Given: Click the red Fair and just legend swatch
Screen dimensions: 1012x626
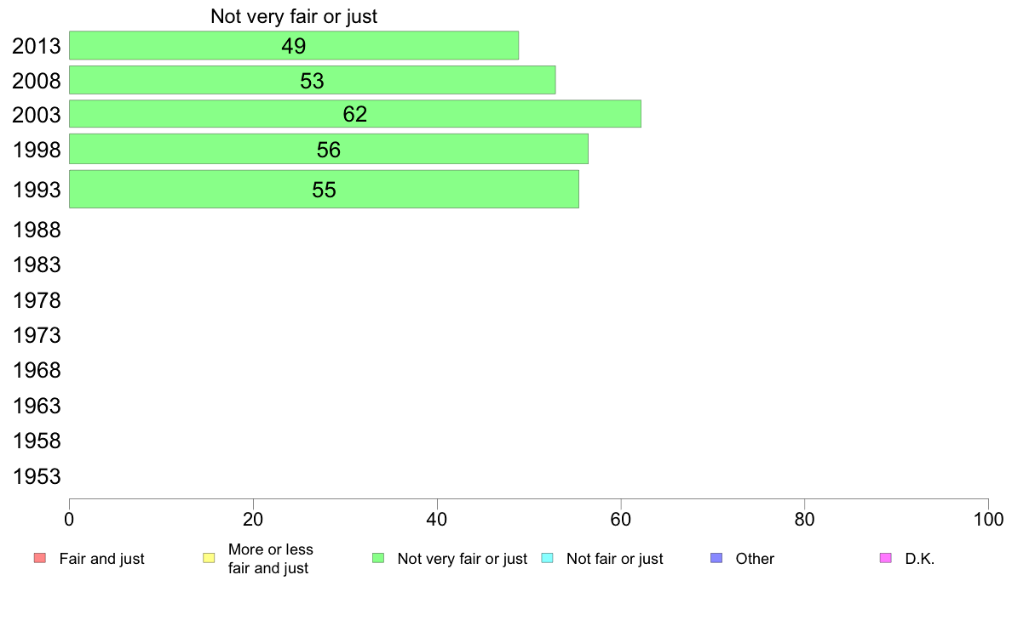Looking at the screenshot, I should pos(40,558).
